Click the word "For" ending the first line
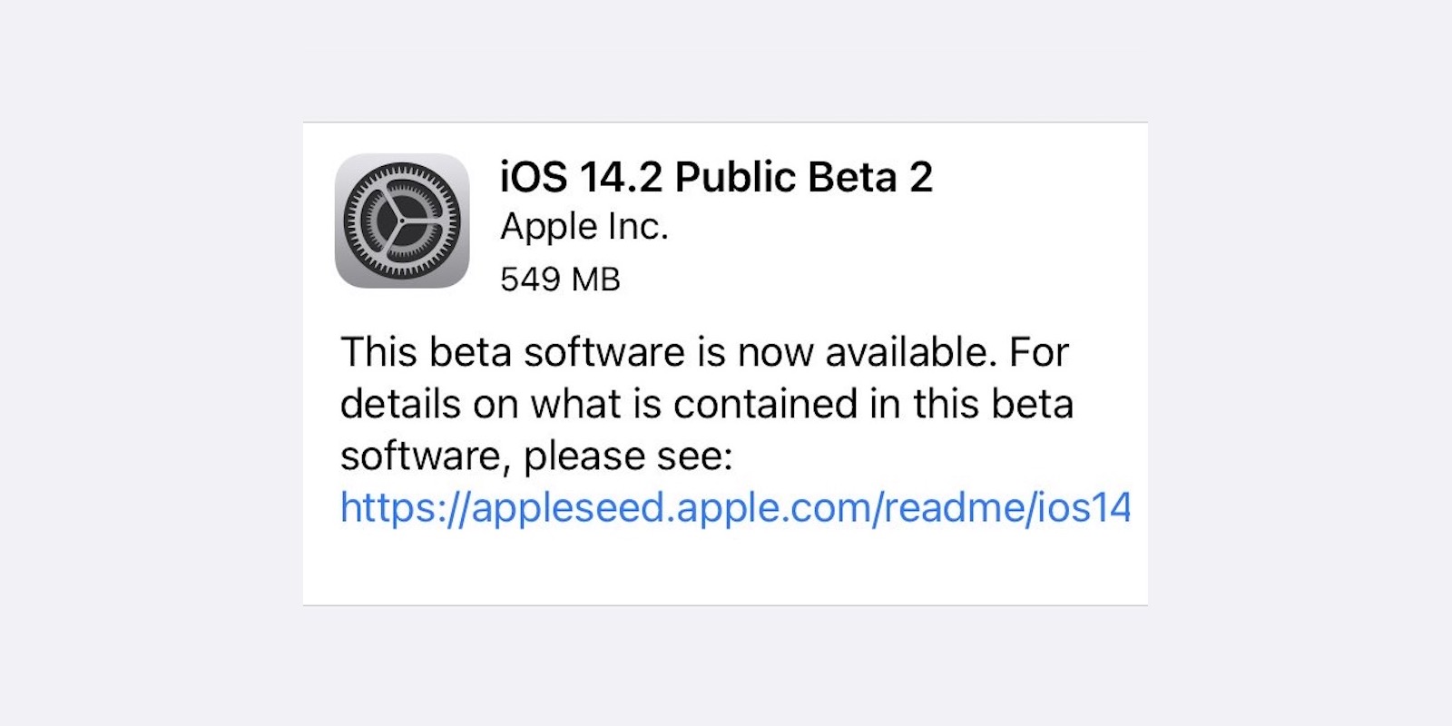The width and height of the screenshot is (1452, 726). tap(1039, 352)
